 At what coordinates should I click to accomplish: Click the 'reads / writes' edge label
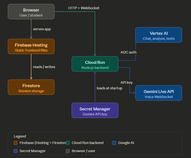[44, 67]
